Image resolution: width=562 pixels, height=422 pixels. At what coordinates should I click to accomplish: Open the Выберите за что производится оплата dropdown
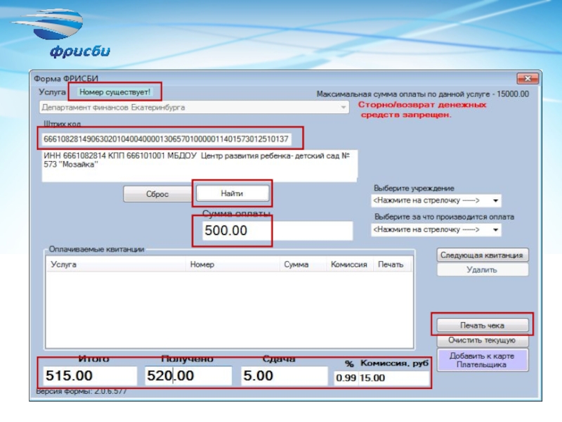click(436, 229)
